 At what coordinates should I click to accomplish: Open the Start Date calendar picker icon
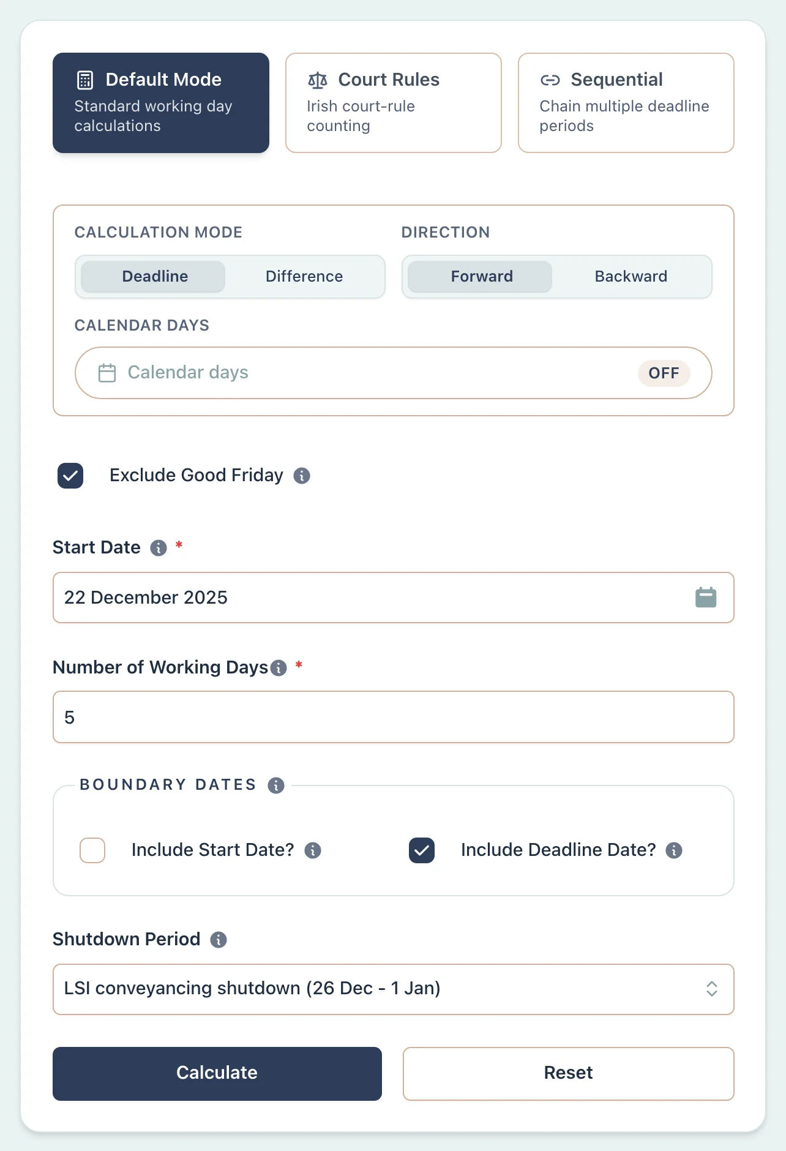tap(705, 598)
